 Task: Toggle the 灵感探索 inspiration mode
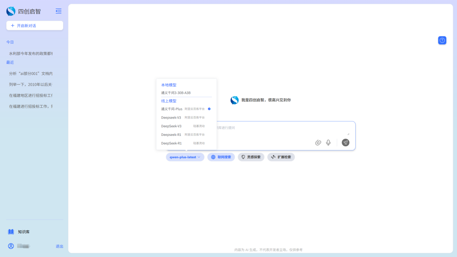pyautogui.click(x=251, y=157)
